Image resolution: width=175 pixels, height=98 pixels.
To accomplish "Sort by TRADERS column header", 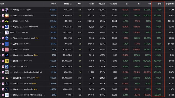I will pos(113,4).
